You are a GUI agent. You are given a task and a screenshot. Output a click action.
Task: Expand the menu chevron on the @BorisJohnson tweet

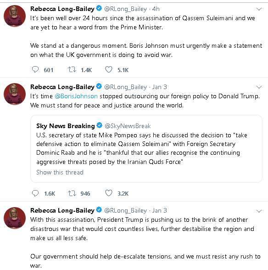click(259, 87)
